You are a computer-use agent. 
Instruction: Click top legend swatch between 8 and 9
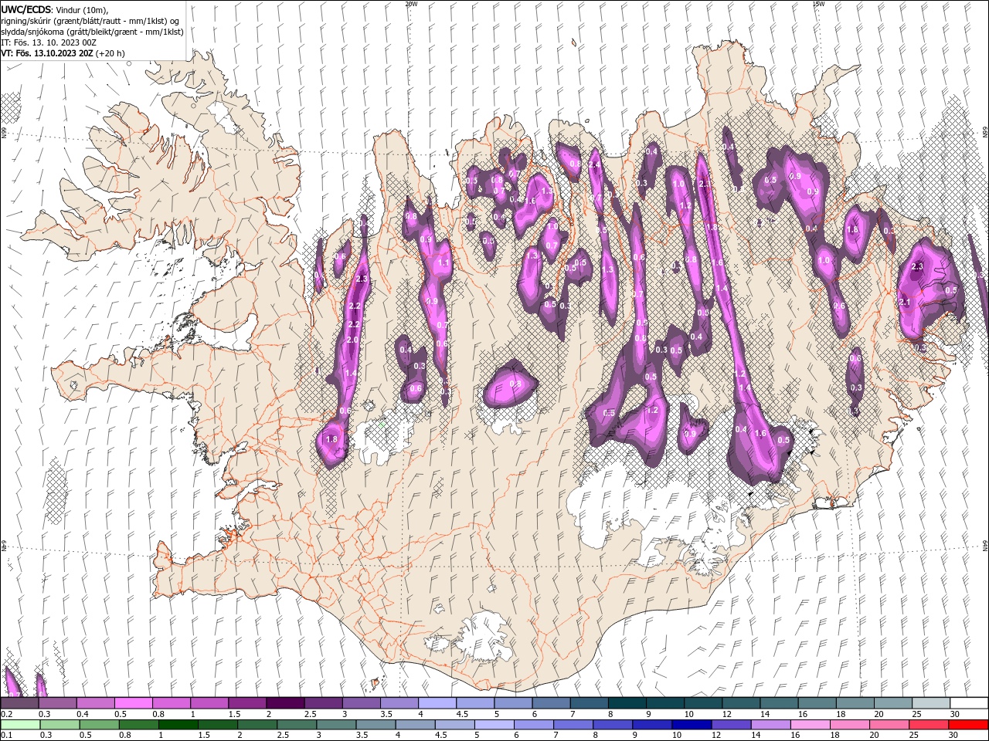pos(627,703)
